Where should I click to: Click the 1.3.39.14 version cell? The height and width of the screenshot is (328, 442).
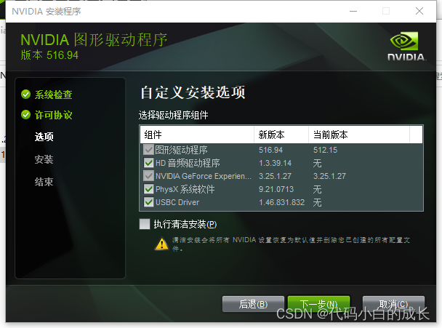point(275,163)
